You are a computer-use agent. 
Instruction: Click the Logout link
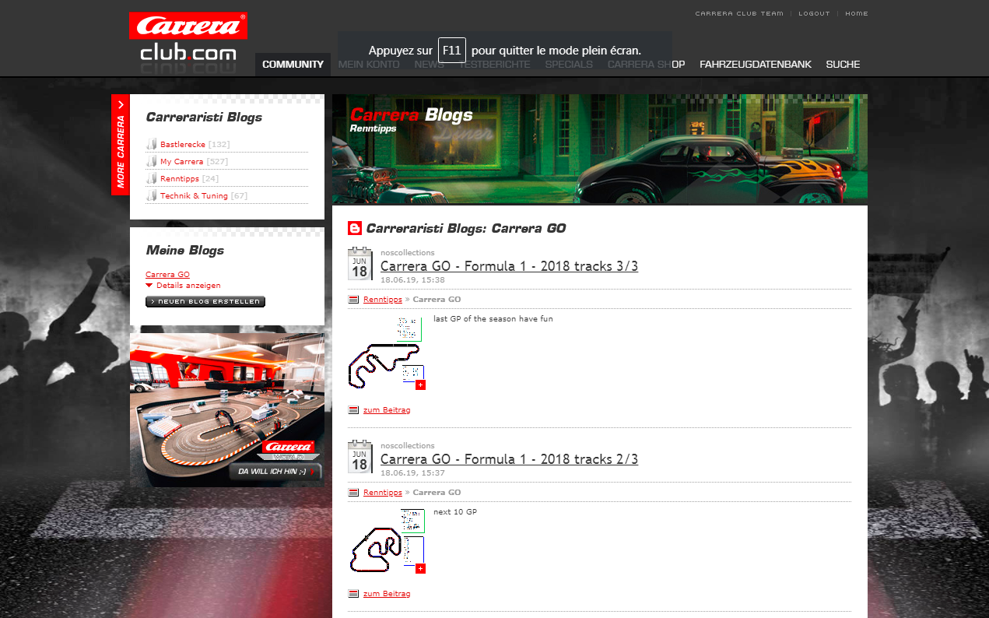pos(814,13)
